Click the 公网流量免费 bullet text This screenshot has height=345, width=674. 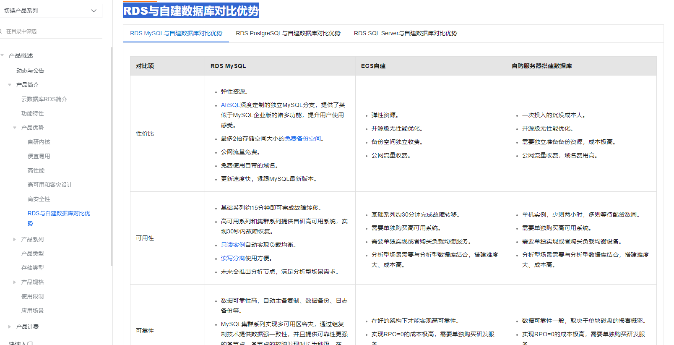(240, 152)
